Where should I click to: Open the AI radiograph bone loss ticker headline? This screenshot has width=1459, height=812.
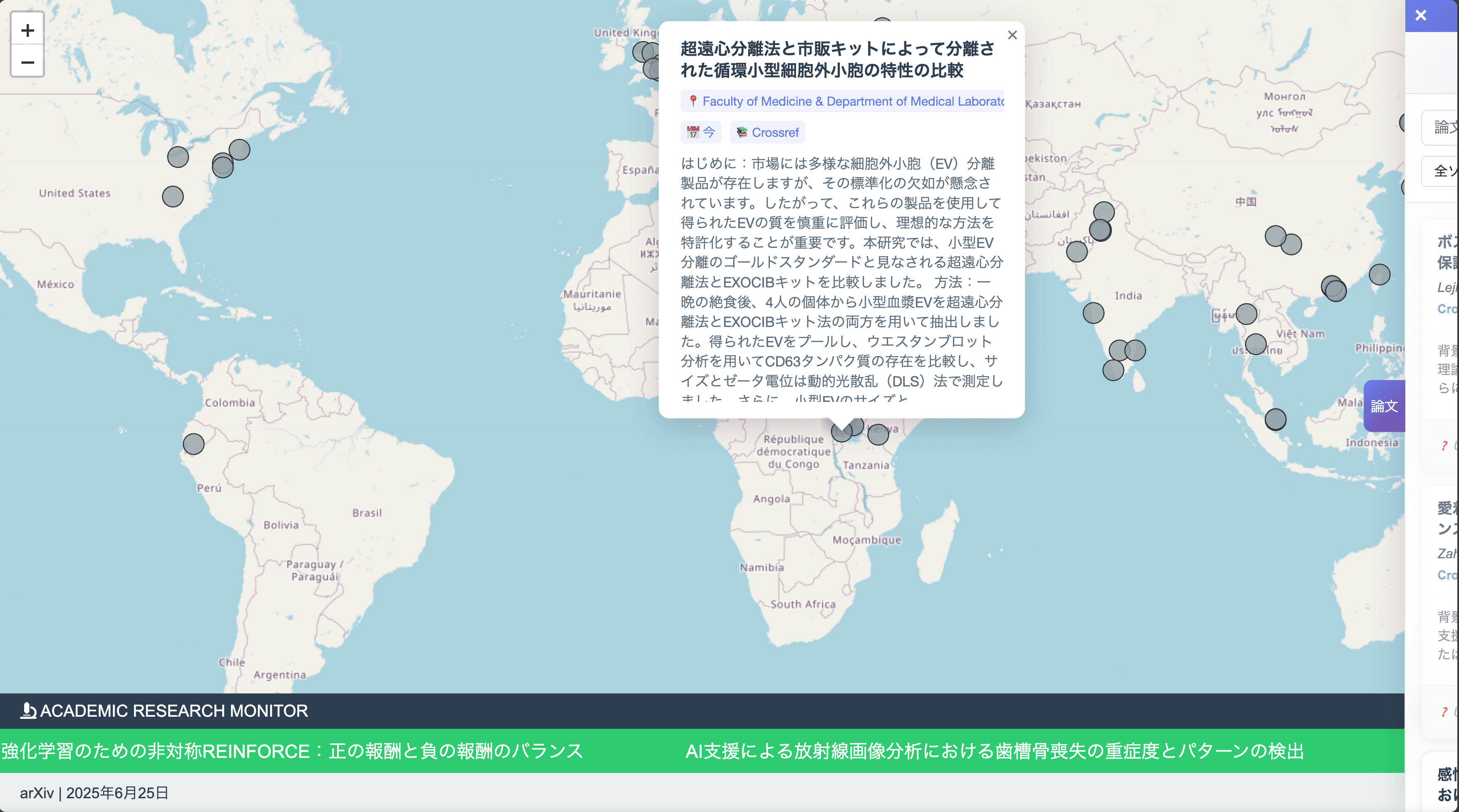(994, 751)
